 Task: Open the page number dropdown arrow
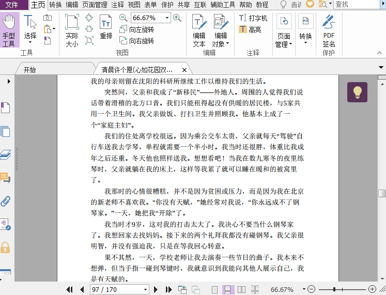[x=146, y=290]
